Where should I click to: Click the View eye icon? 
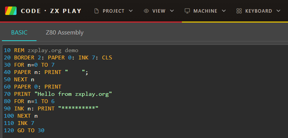point(146,11)
